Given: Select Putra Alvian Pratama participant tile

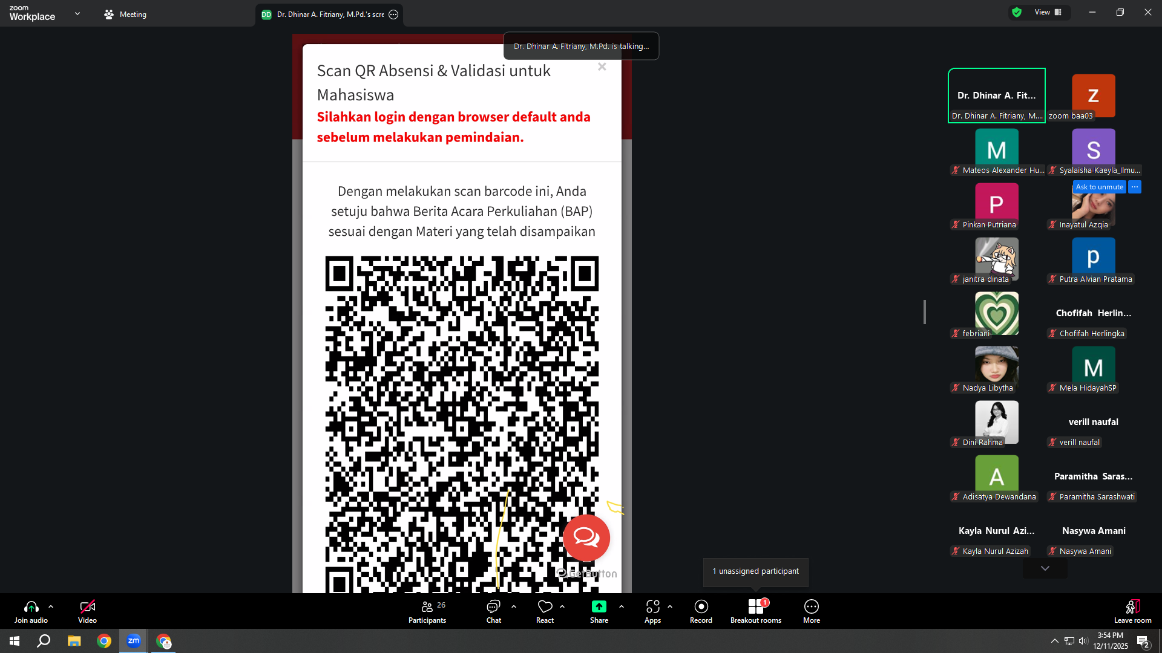Looking at the screenshot, I should pos(1093,259).
